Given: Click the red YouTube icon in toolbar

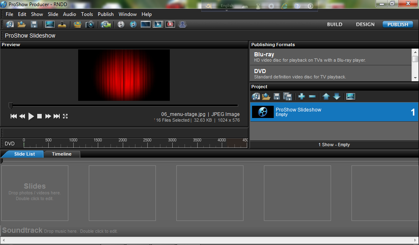Looking at the screenshot, I should point(170,24).
